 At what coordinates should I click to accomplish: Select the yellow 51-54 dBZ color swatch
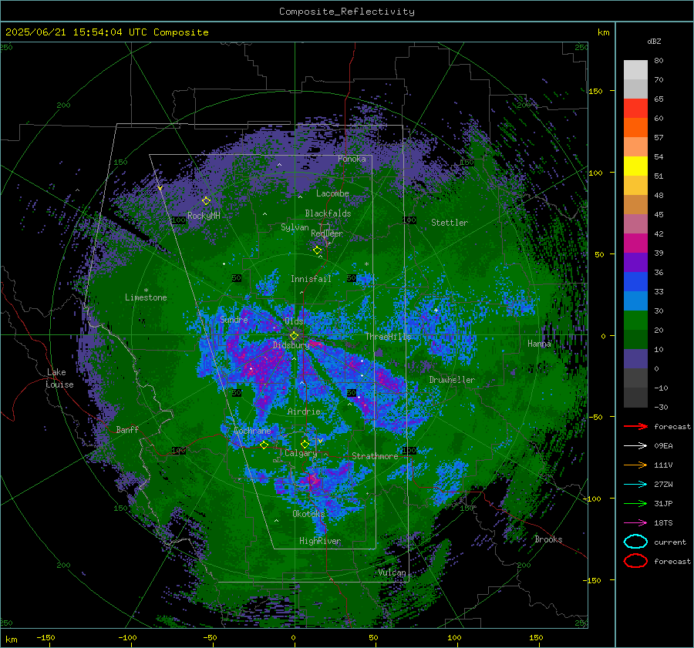[x=635, y=166]
